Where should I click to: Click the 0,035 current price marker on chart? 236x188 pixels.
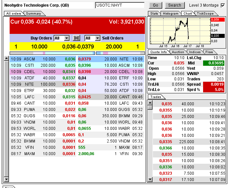218,36
